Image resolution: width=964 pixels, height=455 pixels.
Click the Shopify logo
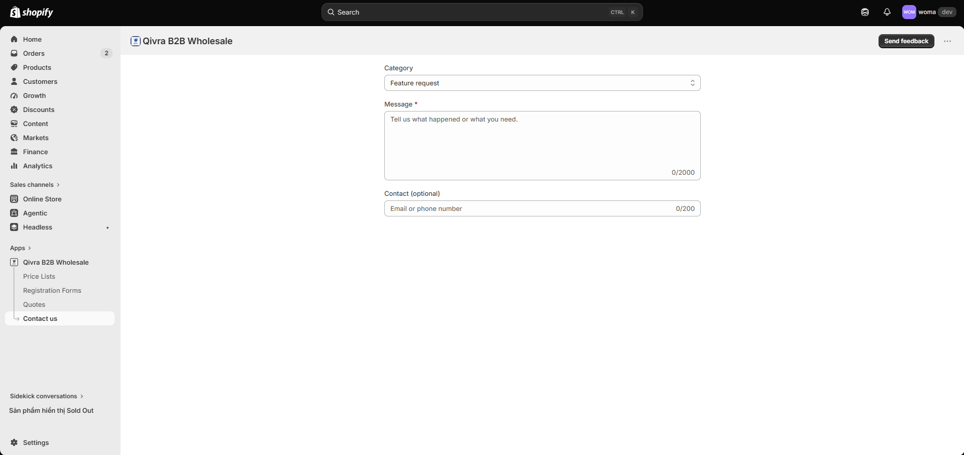(32, 12)
